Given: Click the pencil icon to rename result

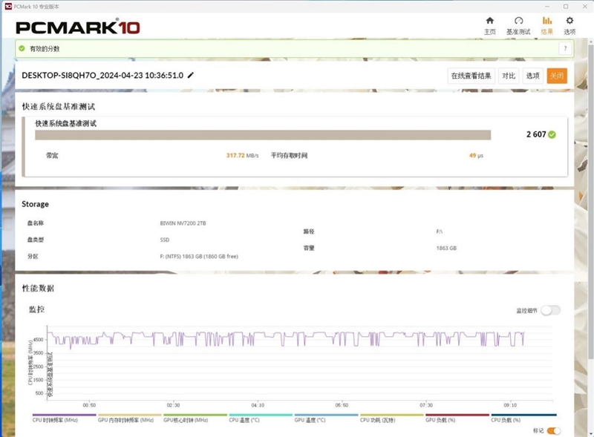Looking at the screenshot, I should (x=191, y=75).
